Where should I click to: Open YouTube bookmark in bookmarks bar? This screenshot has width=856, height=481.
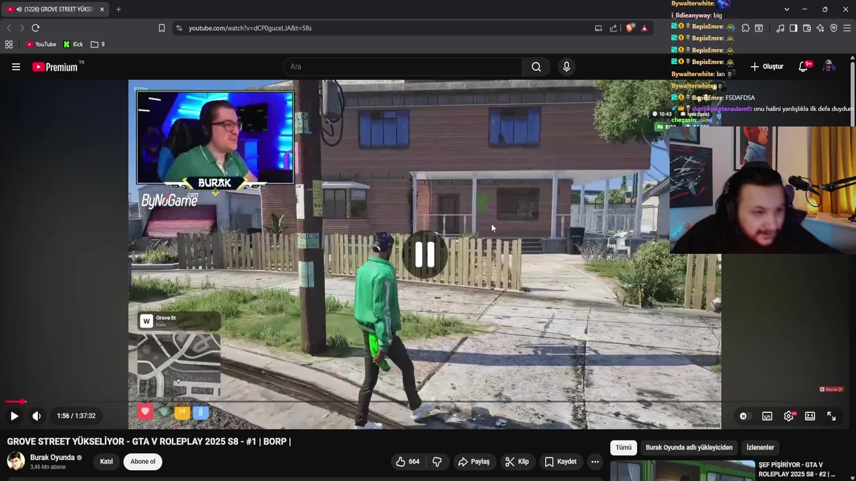pos(41,44)
